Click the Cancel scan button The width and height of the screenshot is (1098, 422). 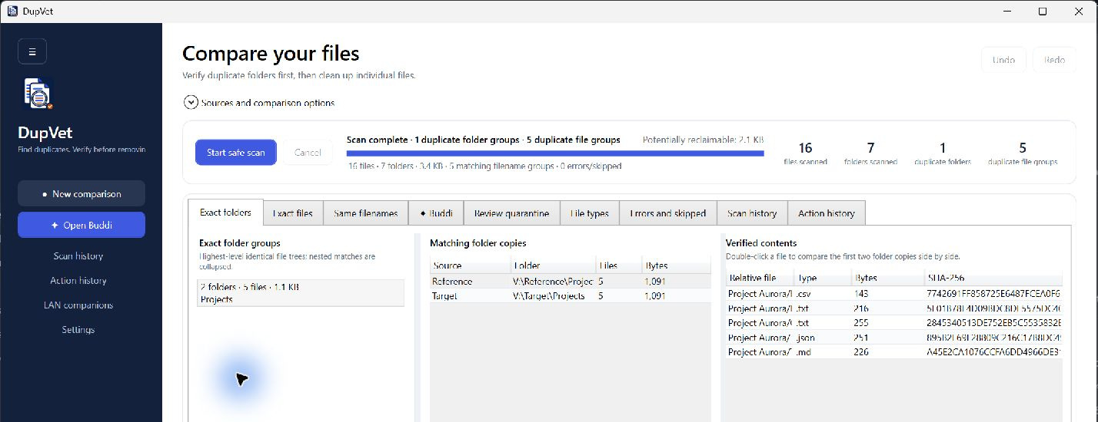click(308, 152)
